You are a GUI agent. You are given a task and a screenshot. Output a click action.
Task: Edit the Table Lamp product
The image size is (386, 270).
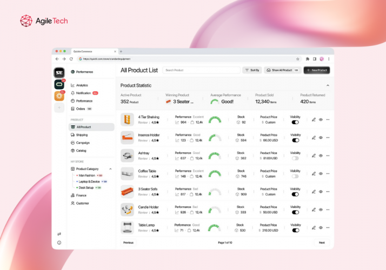314,228
